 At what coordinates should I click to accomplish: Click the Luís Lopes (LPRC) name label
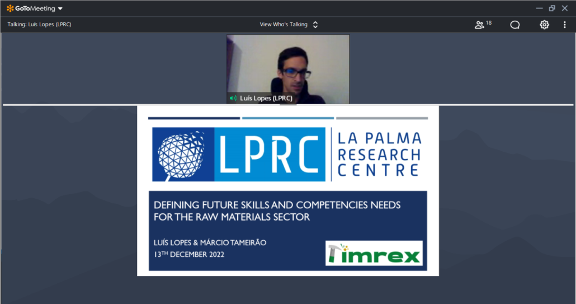266,99
